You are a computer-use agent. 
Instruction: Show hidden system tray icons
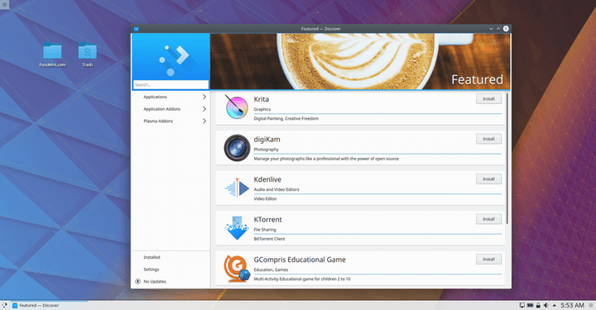point(554,305)
